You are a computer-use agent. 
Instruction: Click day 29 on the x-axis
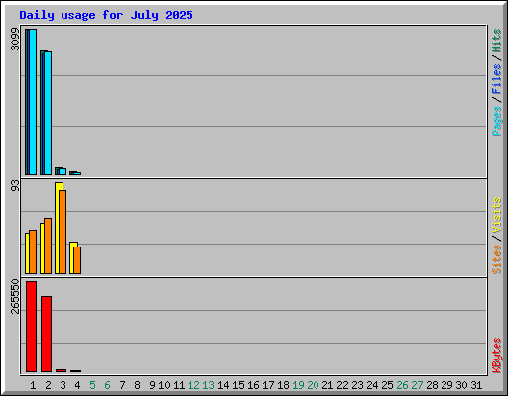tap(446, 385)
